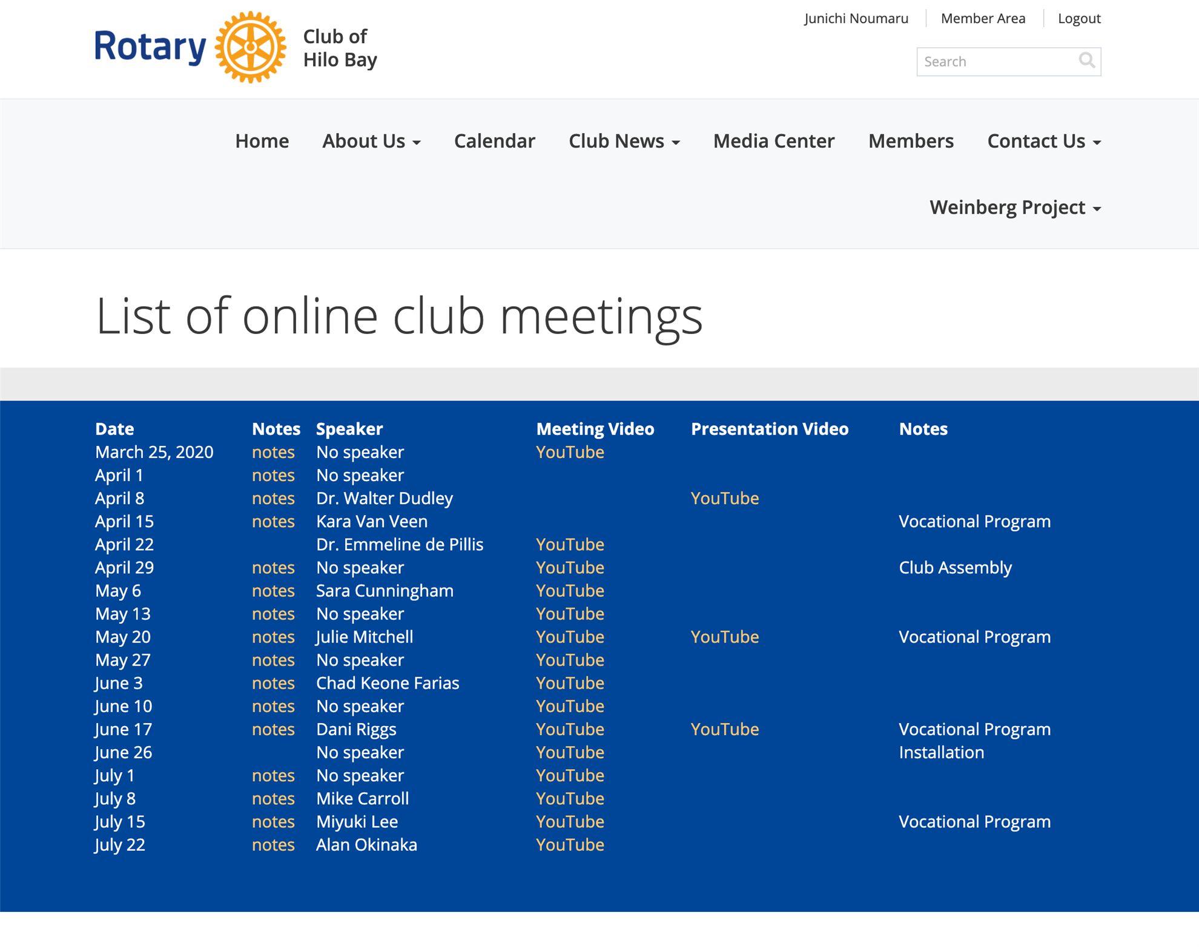Viewport: 1199px width, 947px height.
Task: Click the Rotary gear wheel logo
Action: (250, 47)
